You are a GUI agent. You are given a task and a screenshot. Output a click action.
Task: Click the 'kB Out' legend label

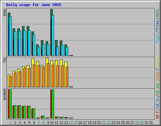coord(158,89)
